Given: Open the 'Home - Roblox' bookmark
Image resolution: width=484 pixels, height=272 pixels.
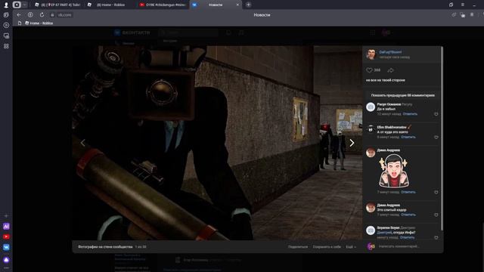Looking at the screenshot, I should [x=39, y=23].
